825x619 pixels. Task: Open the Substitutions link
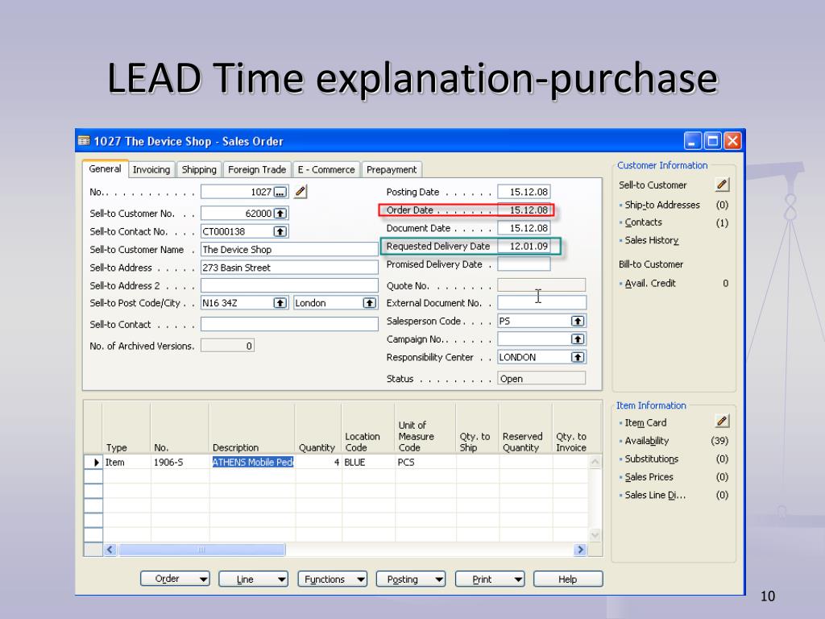coord(651,459)
